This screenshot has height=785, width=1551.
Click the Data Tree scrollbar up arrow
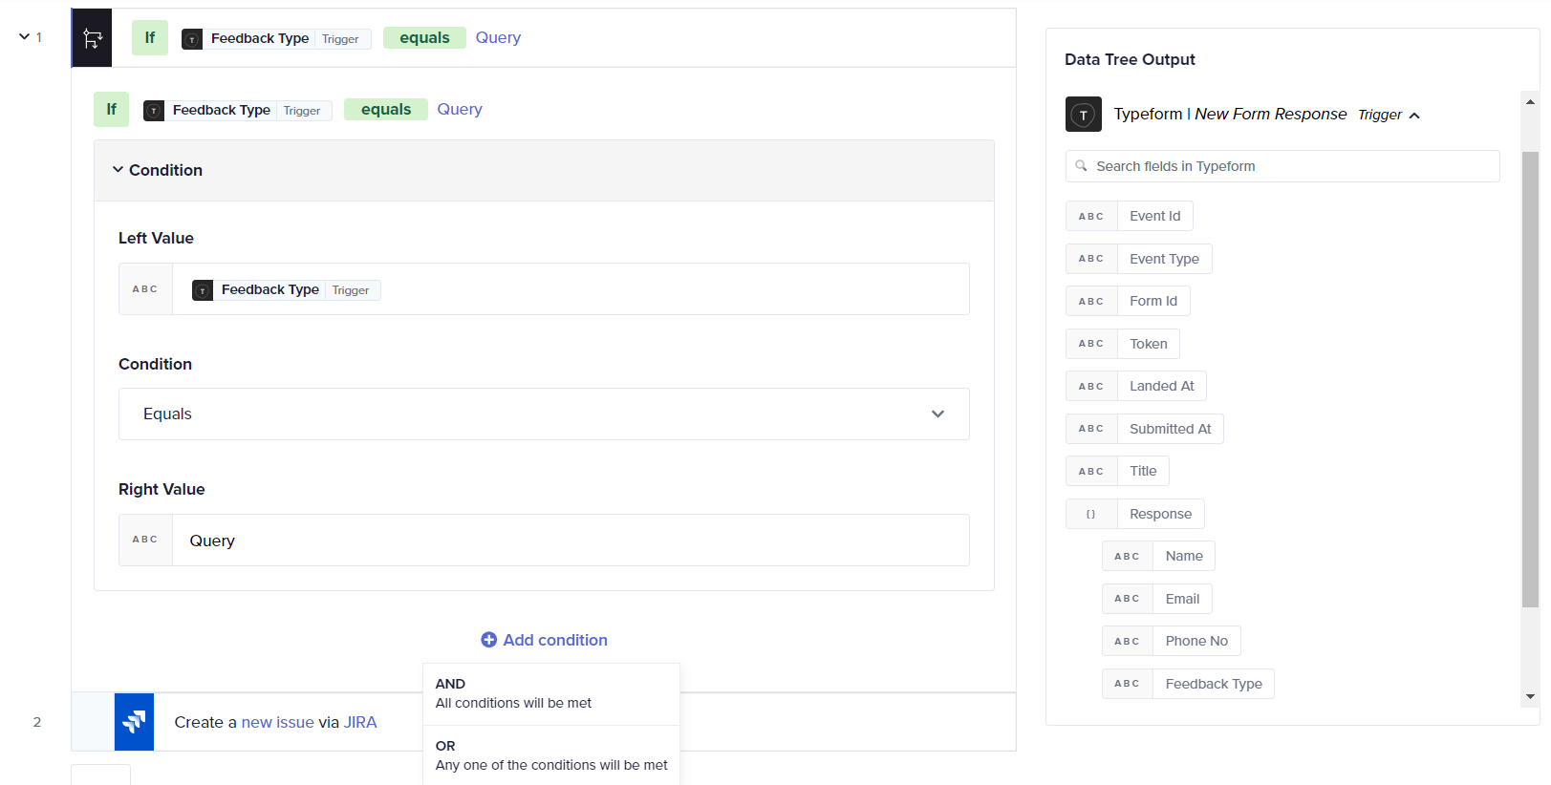(x=1531, y=101)
